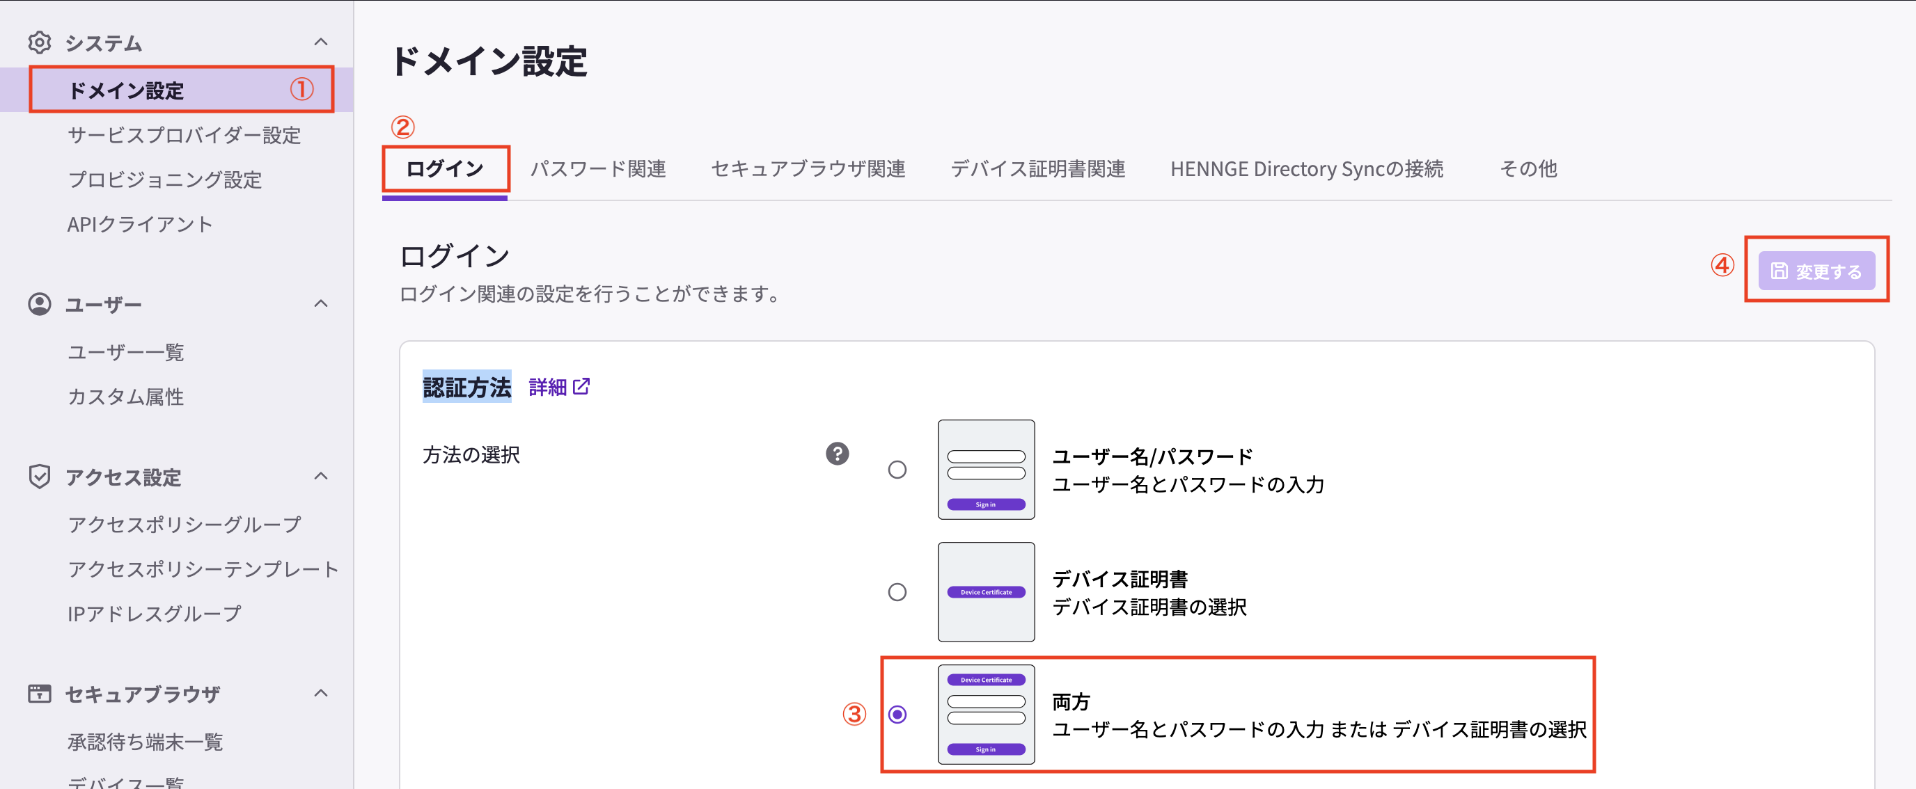Select the デバイス証明書 radio button
The width and height of the screenshot is (1916, 789).
coord(899,592)
